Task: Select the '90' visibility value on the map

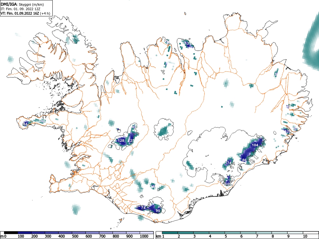Action: tap(158, 211)
